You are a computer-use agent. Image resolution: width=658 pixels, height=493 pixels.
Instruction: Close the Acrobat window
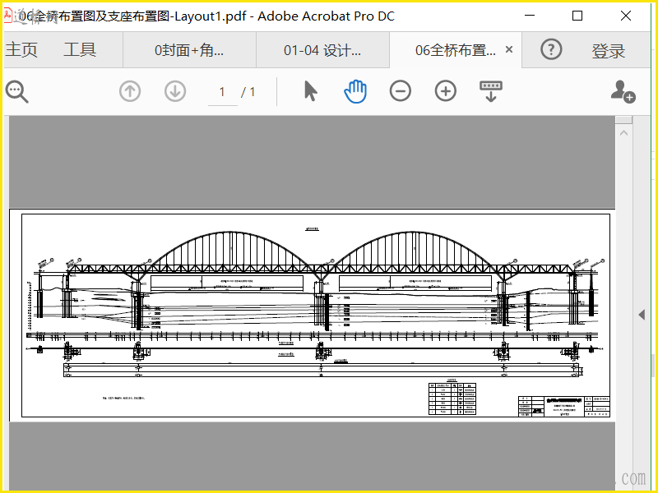click(x=626, y=16)
